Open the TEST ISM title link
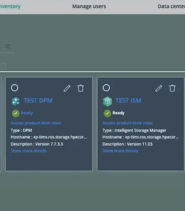Viewport: 185px width, 211px height. pyautogui.click(x=128, y=100)
